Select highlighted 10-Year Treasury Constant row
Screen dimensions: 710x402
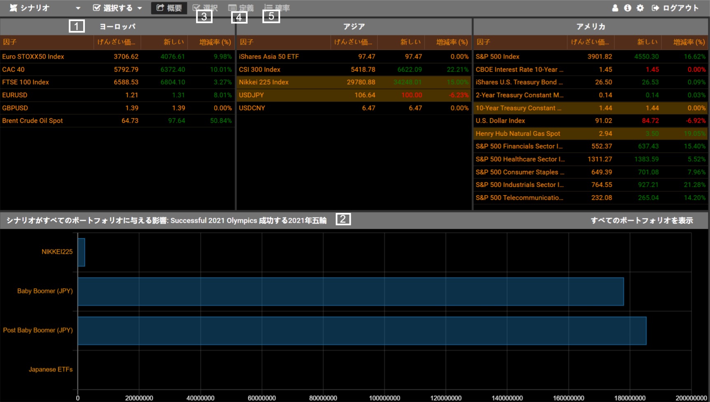coord(591,108)
